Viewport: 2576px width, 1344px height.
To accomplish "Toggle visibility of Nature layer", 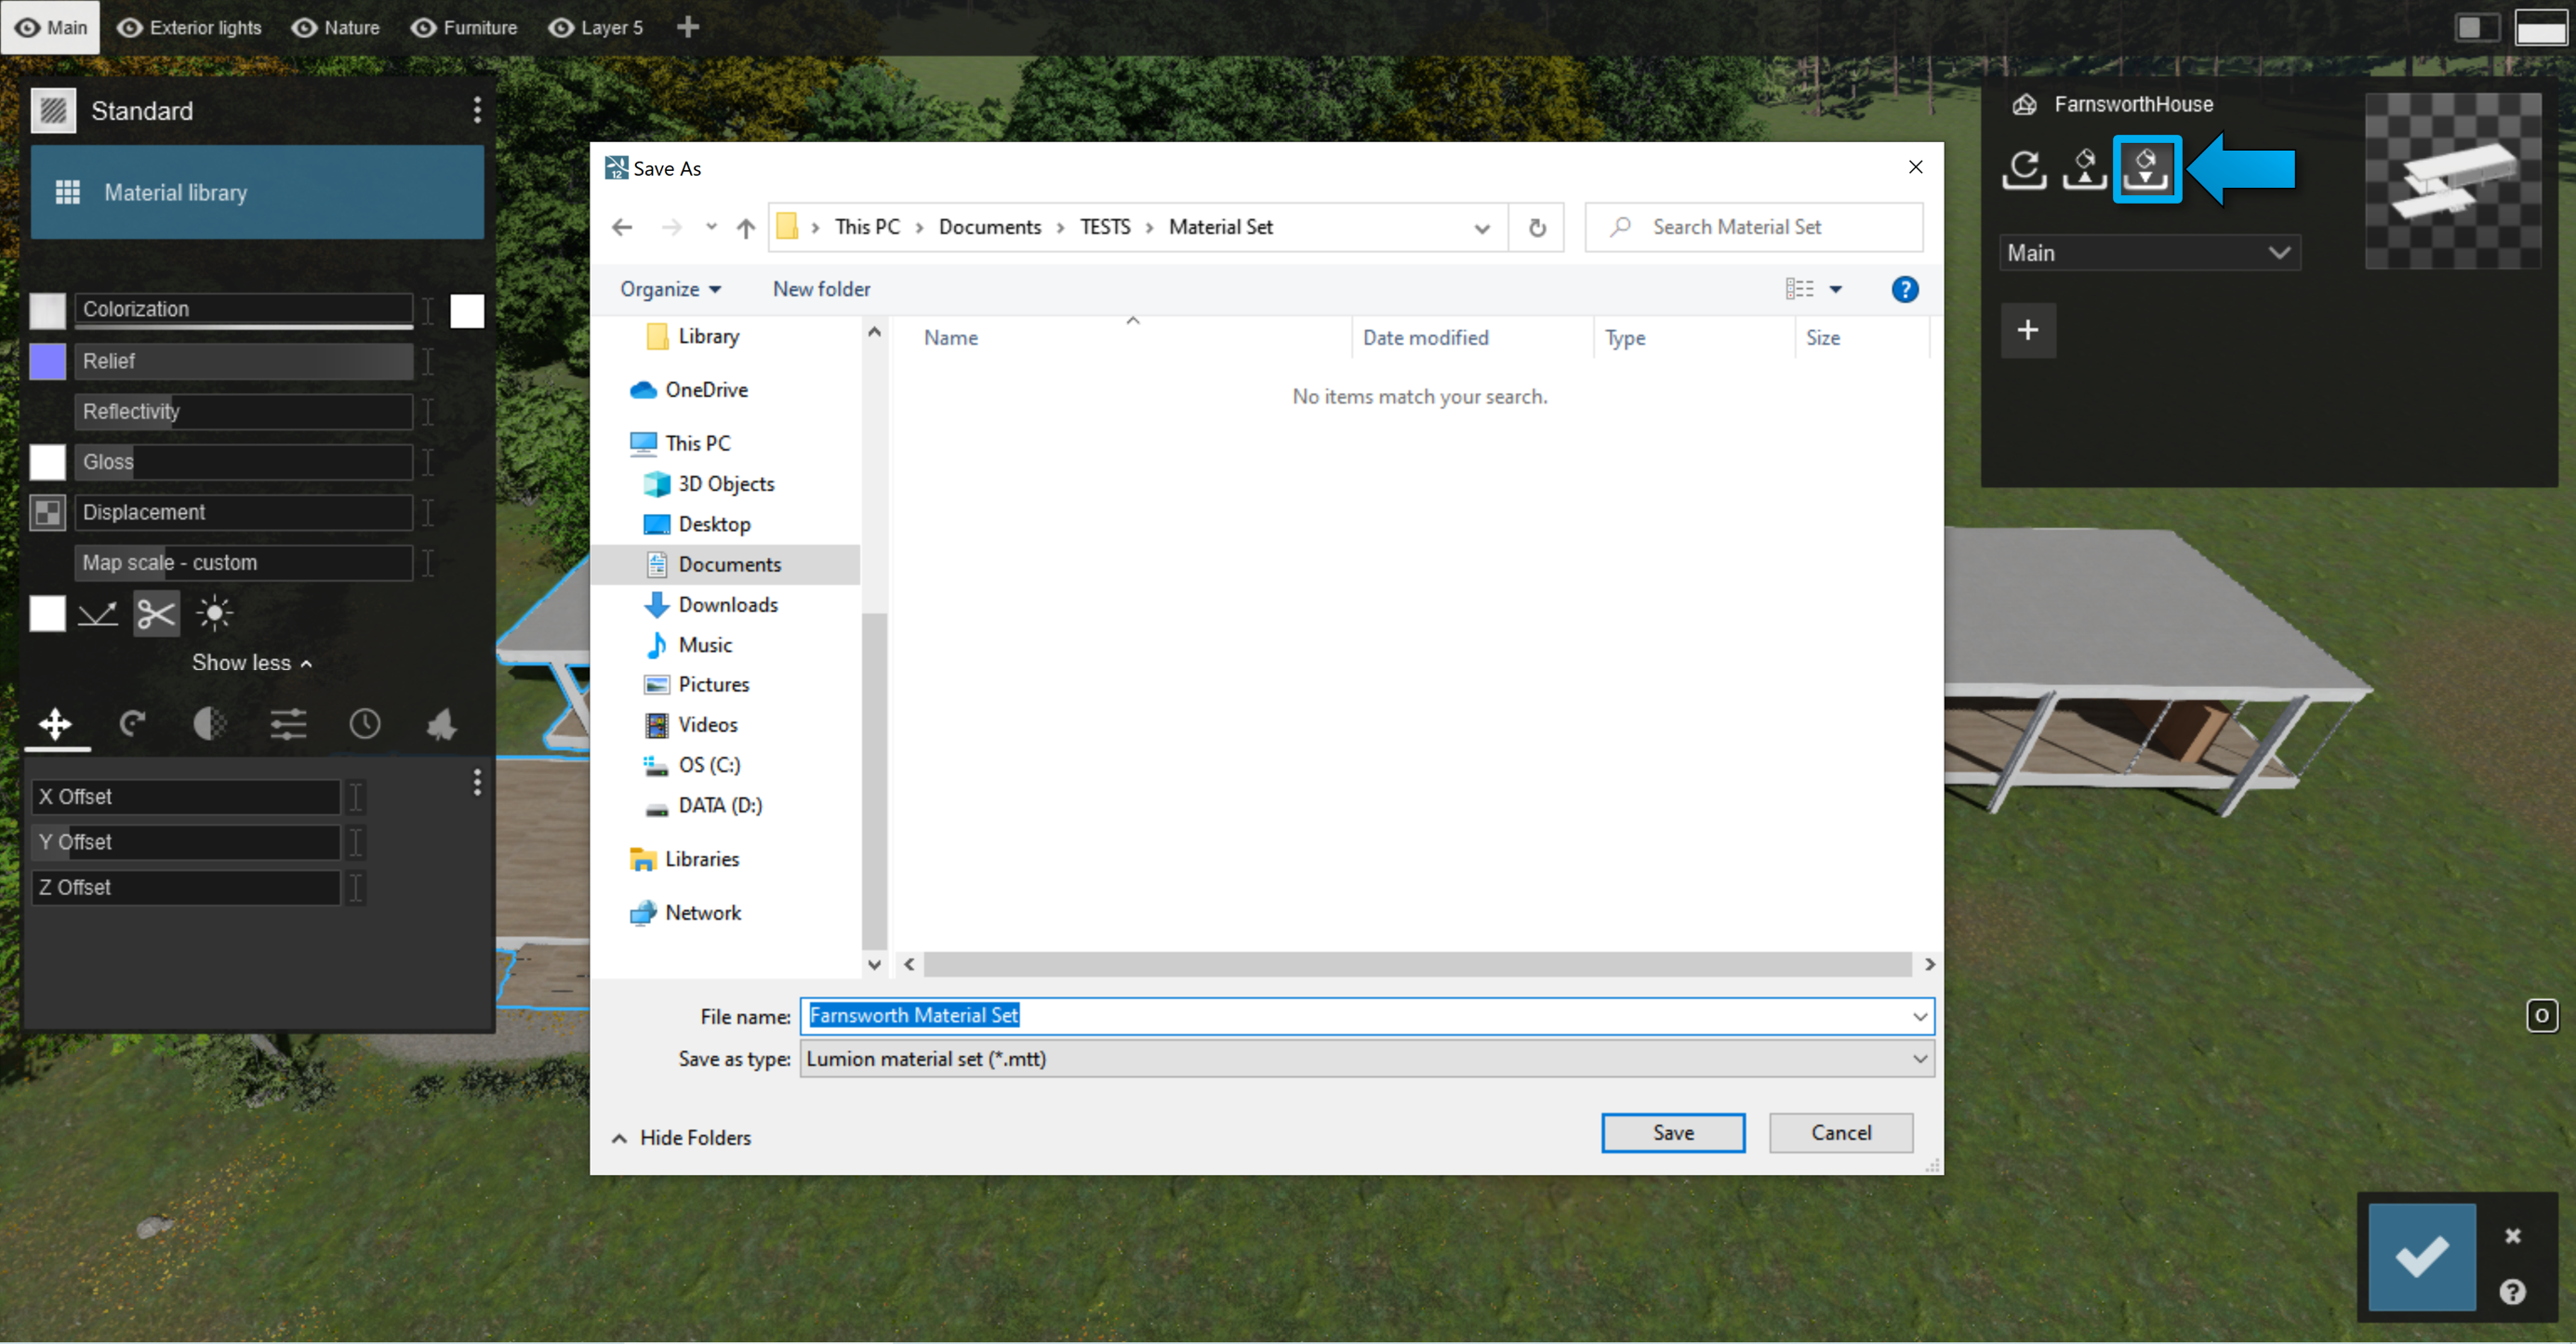I will pyautogui.click(x=304, y=28).
